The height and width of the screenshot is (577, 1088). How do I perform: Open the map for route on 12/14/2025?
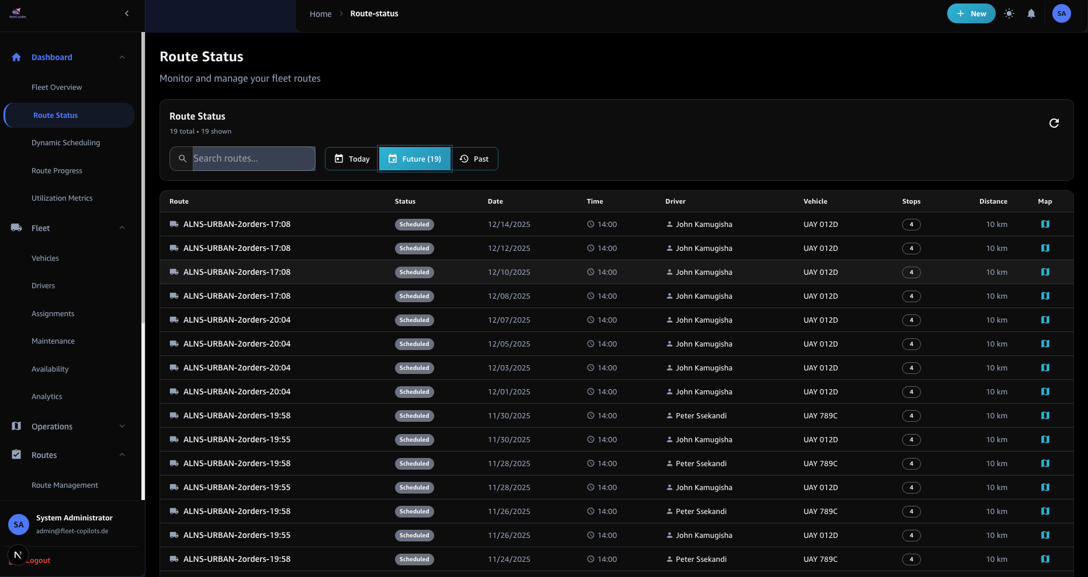click(1045, 224)
